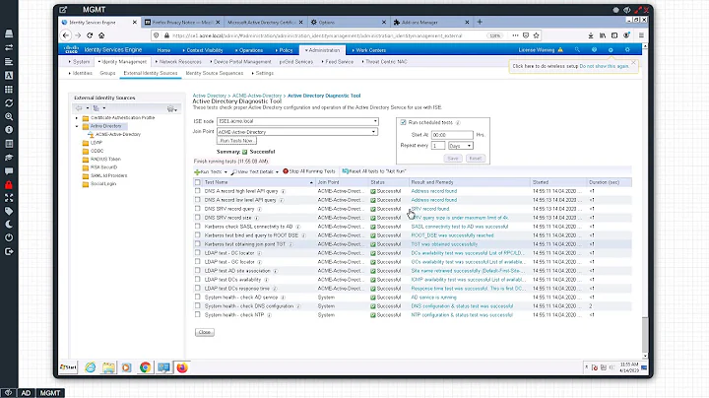Click the ACME-Active-Directory join point icon in tree
709x398 pixels.
(91, 134)
